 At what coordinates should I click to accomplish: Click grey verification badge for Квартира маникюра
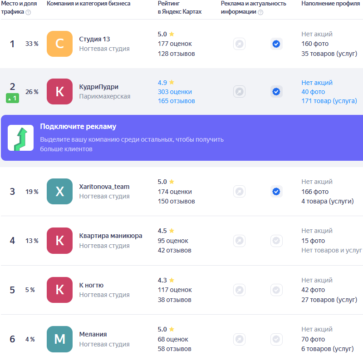[276, 241]
